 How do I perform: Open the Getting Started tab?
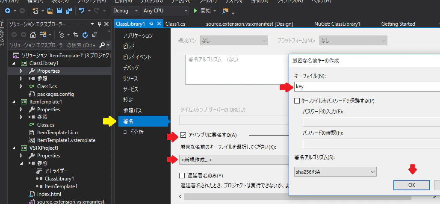398,24
